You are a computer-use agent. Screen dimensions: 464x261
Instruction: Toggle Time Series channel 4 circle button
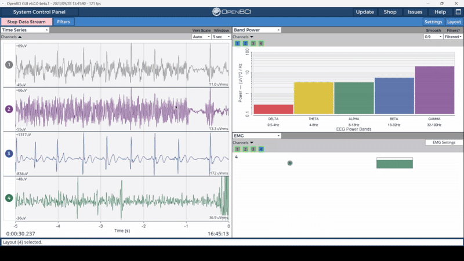coord(9,198)
